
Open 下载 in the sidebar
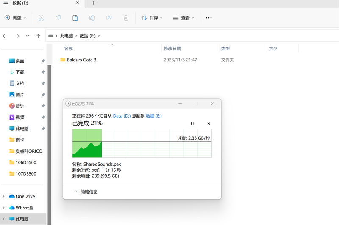(17, 72)
